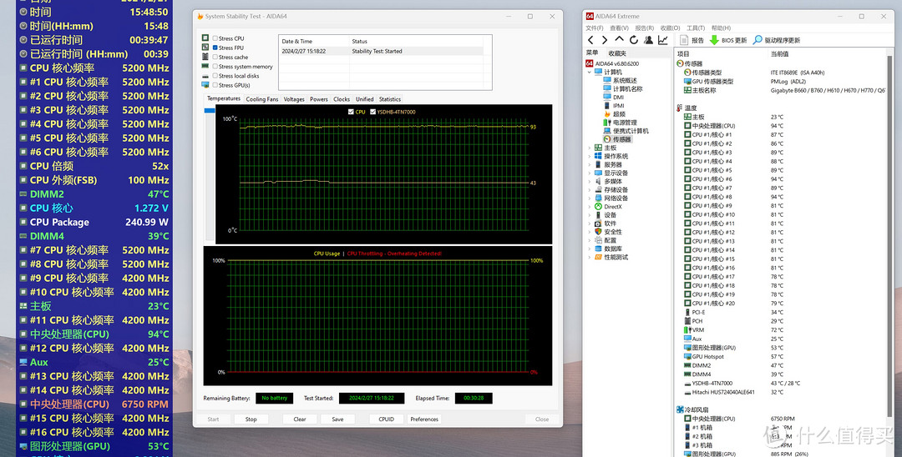902x457 pixels.
Task: Enable Stress local disks checkbox
Action: [x=215, y=76]
